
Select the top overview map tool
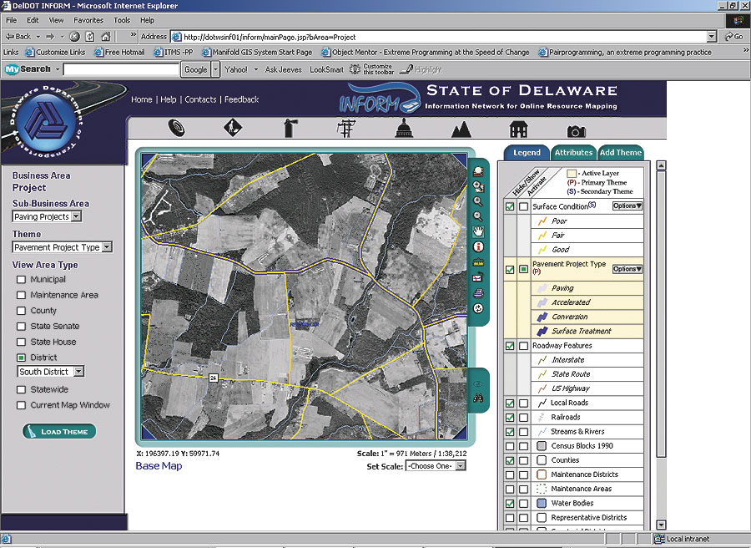coord(478,171)
